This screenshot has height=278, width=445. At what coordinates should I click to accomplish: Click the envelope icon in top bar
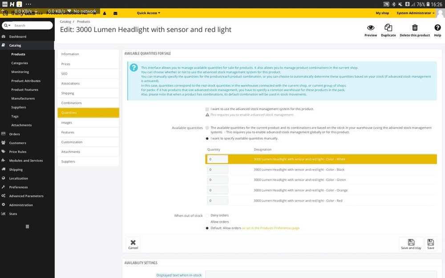pos(115,13)
